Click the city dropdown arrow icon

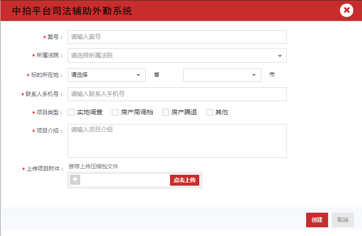254,75
